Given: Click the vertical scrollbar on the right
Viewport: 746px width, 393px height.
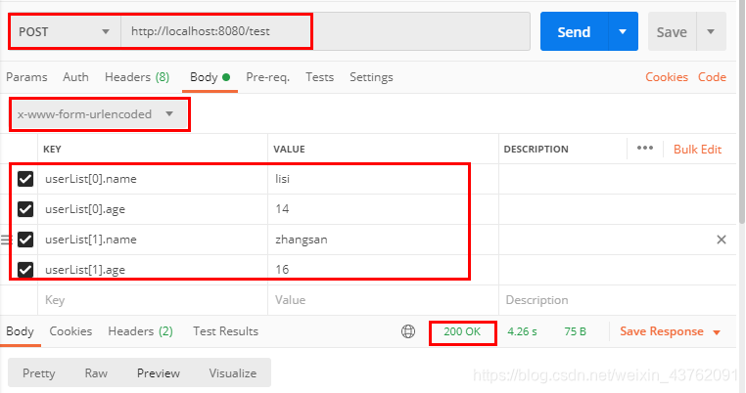Looking at the screenshot, I should click(x=742, y=111).
